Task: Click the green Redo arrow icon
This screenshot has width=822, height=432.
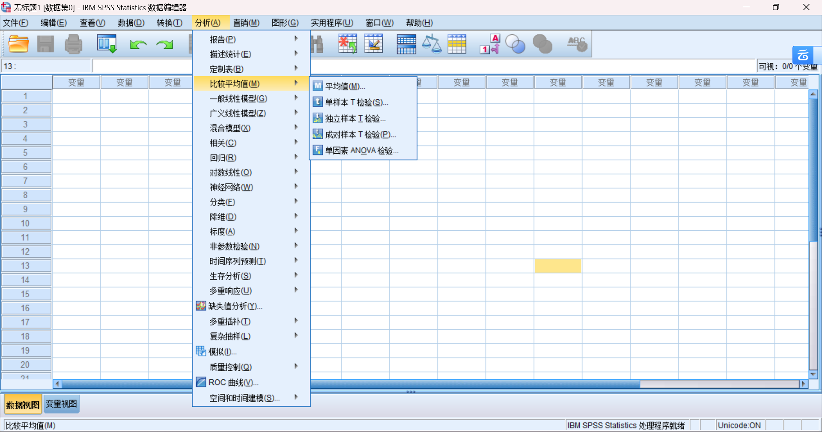Action: pyautogui.click(x=164, y=44)
